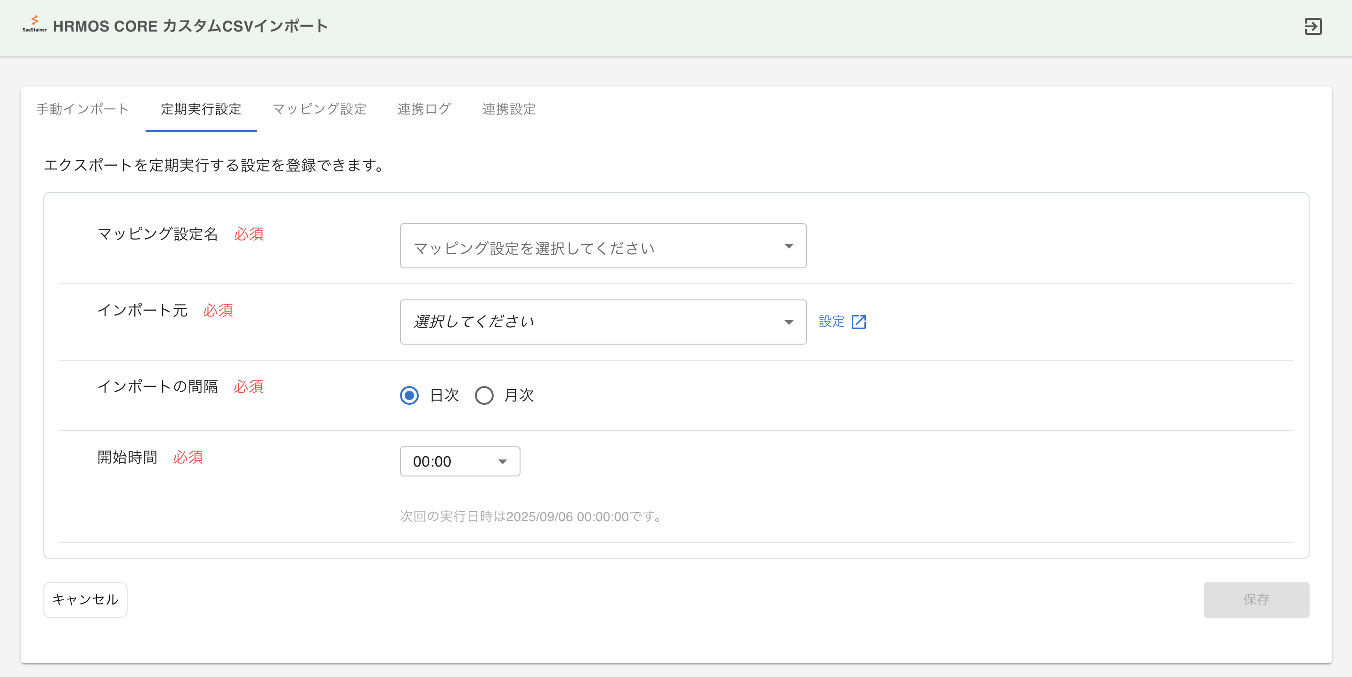Viewport: 1352px width, 677px height.
Task: Select the 定期実行設定 tab
Action: coord(201,109)
